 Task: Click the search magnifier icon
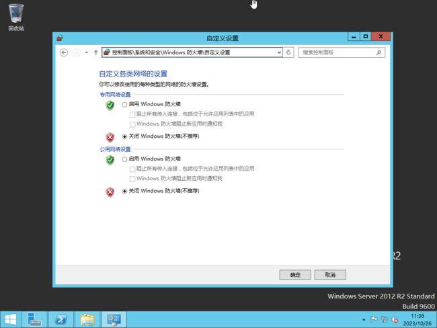click(379, 52)
